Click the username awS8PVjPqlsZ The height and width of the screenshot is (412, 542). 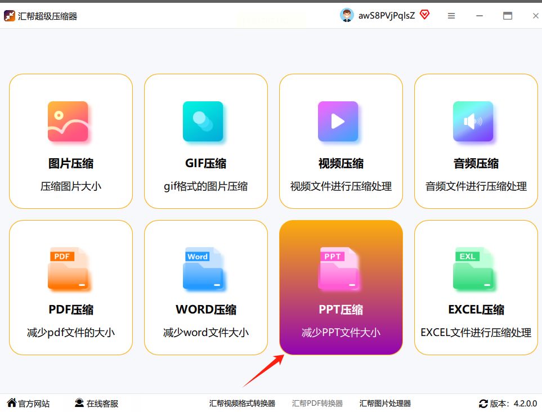point(387,16)
